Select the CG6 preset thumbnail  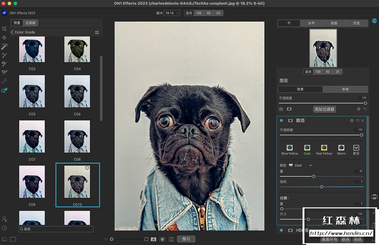[77, 91]
